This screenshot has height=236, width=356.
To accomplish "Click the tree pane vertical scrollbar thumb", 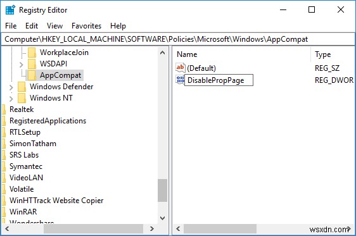I will (x=163, y=190).
